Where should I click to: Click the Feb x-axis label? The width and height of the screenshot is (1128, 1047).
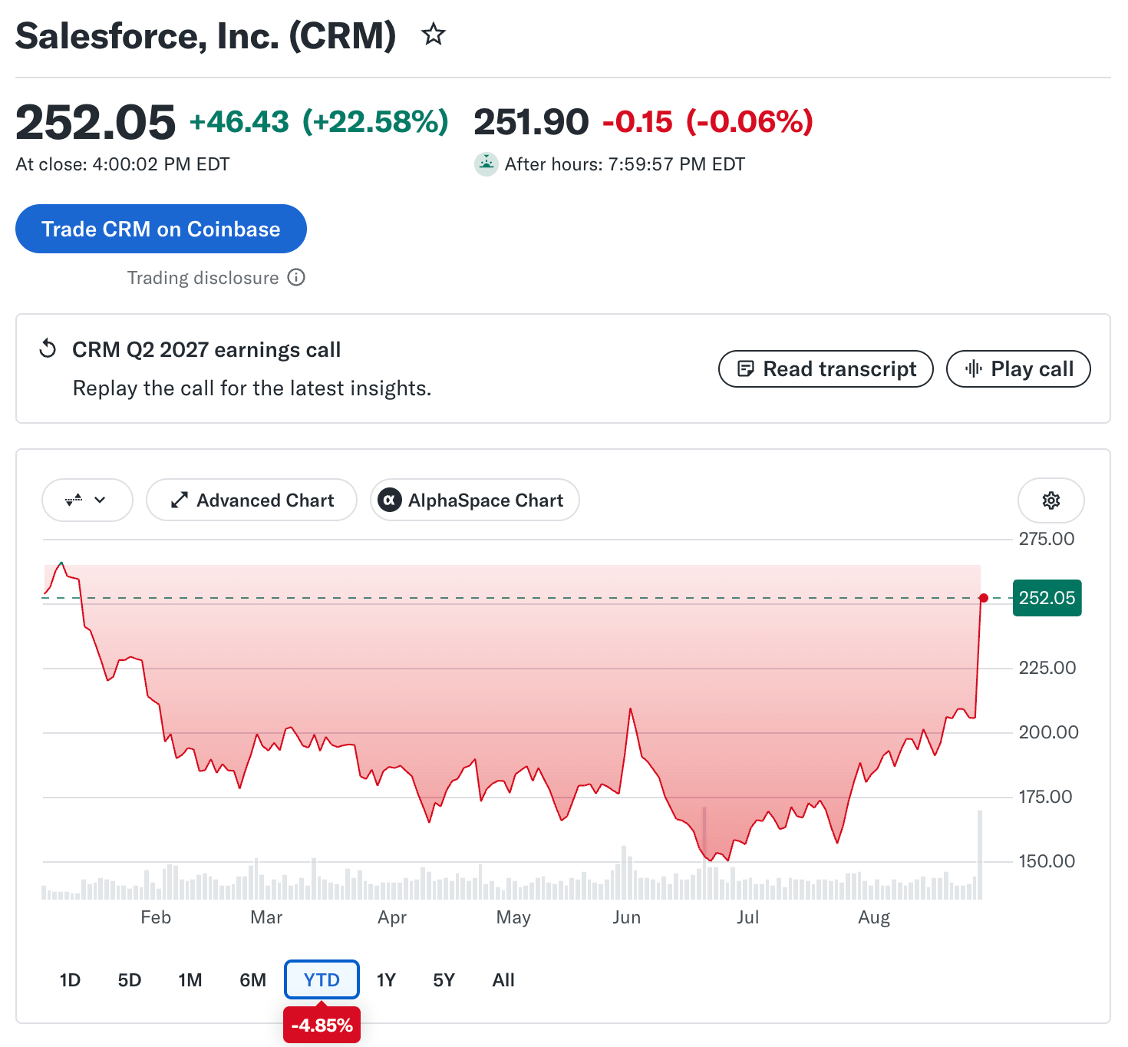pyautogui.click(x=156, y=917)
